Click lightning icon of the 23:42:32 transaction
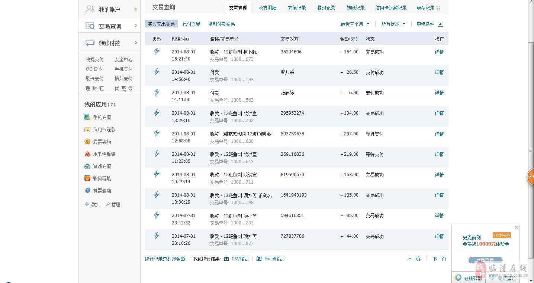The width and height of the screenshot is (534, 283). click(157, 215)
